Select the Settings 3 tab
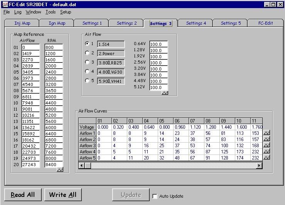The width and height of the screenshot is (285, 205). pyautogui.click(x=161, y=24)
